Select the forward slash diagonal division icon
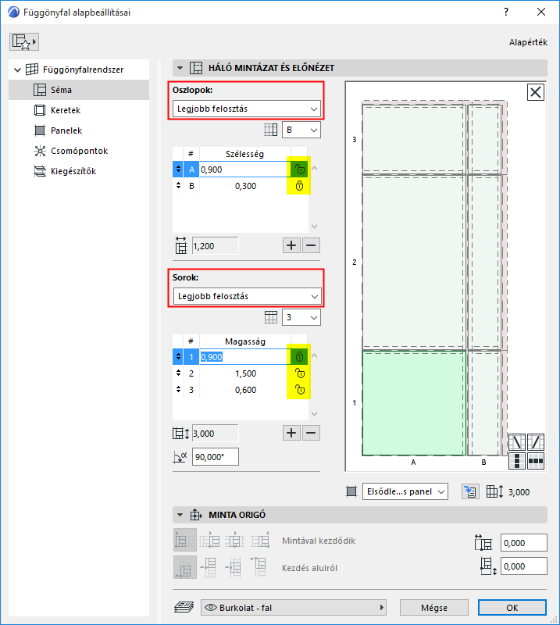Image resolution: width=560 pixels, height=625 pixels. [536, 442]
